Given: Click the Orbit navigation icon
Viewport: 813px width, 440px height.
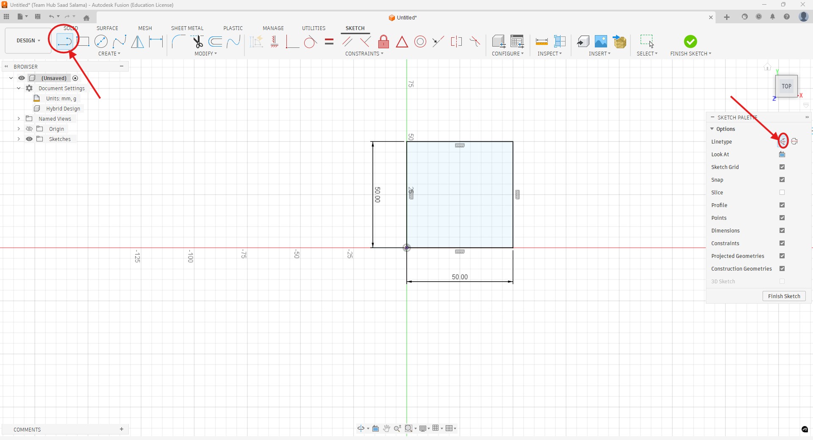Looking at the screenshot, I should pos(361,428).
